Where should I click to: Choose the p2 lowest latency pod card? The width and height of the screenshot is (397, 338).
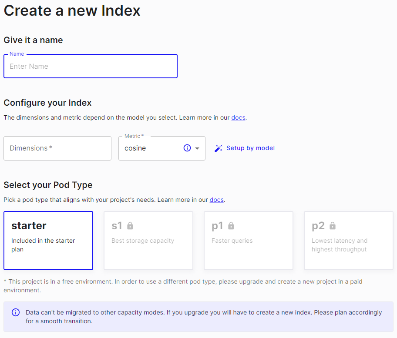click(x=349, y=241)
